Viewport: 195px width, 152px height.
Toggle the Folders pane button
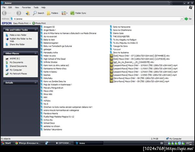[52, 13]
